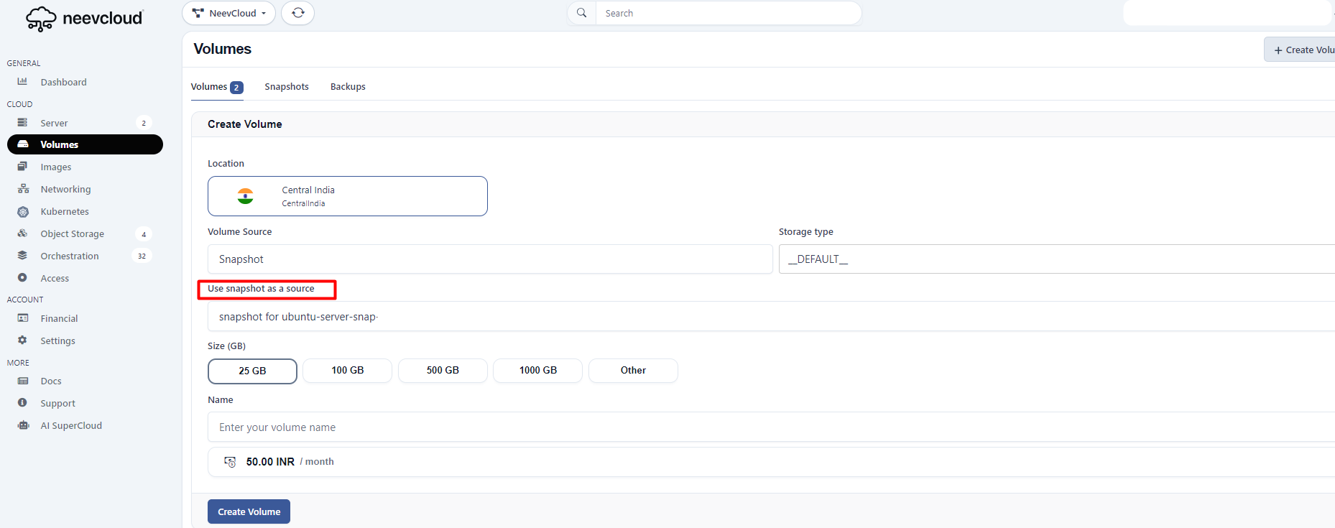Click the search magnifier icon
This screenshot has height=528, width=1335.
581,13
